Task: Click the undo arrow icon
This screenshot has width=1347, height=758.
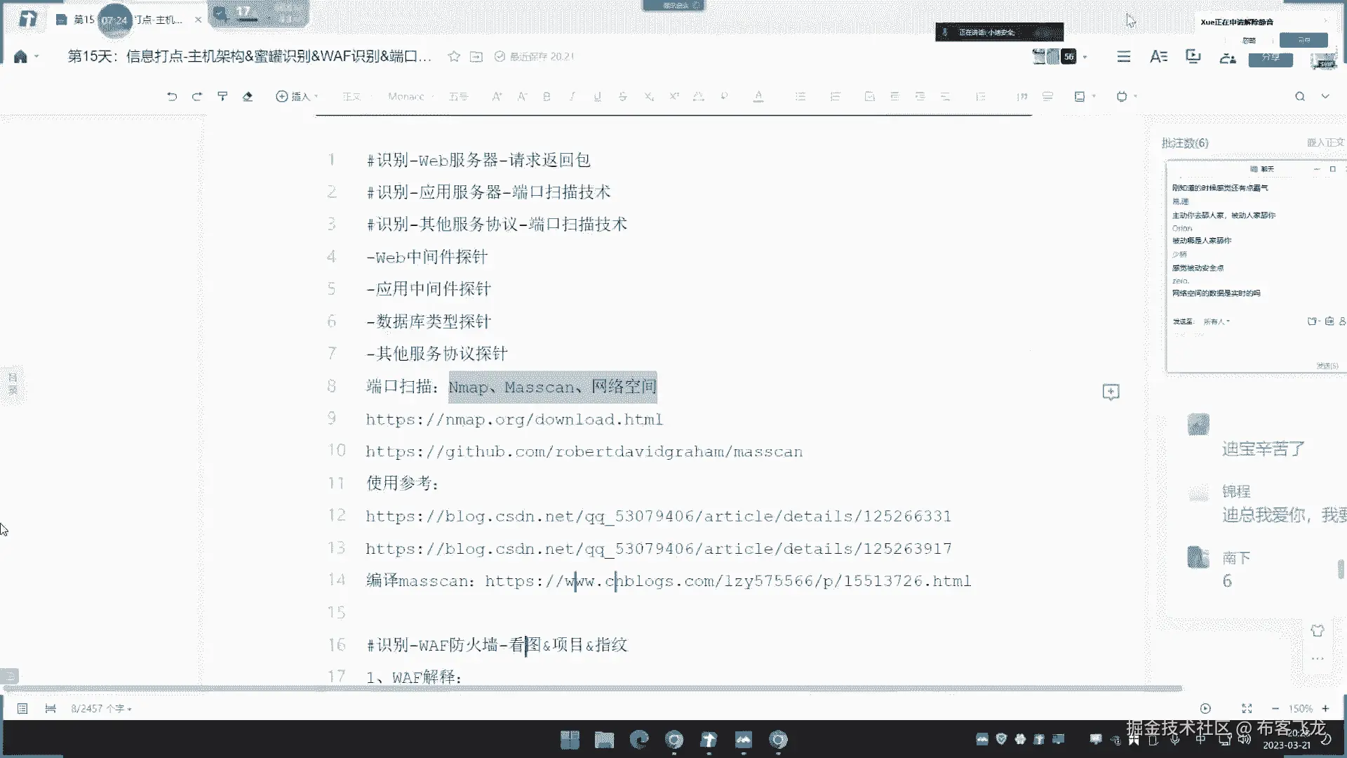Action: point(172,97)
